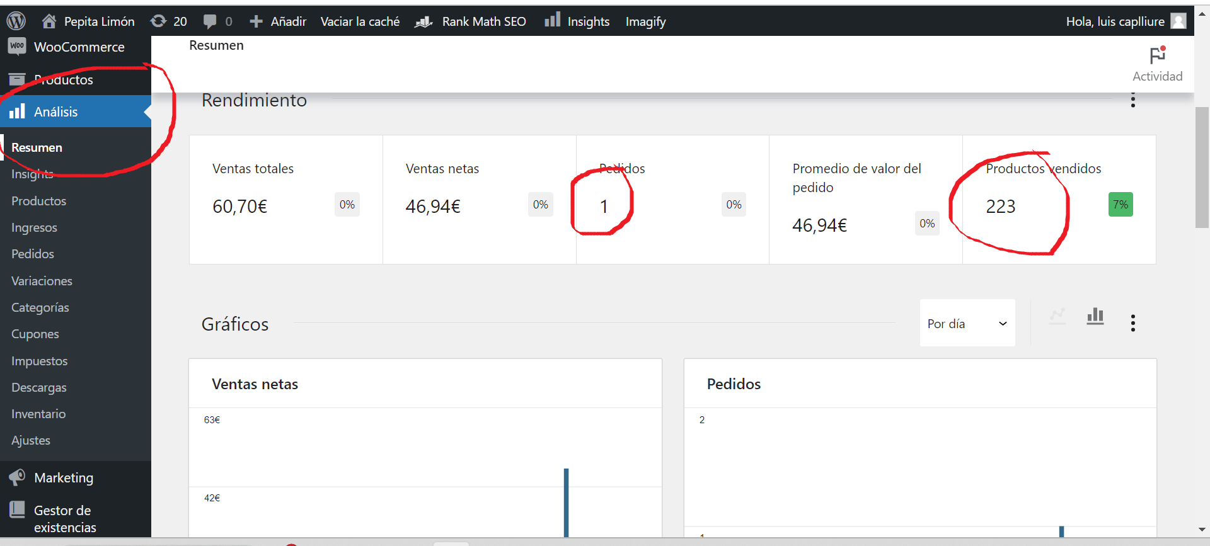Viewport: 1210px width, 546px height.
Task: Open the Ventas totales card
Action: (x=286, y=200)
